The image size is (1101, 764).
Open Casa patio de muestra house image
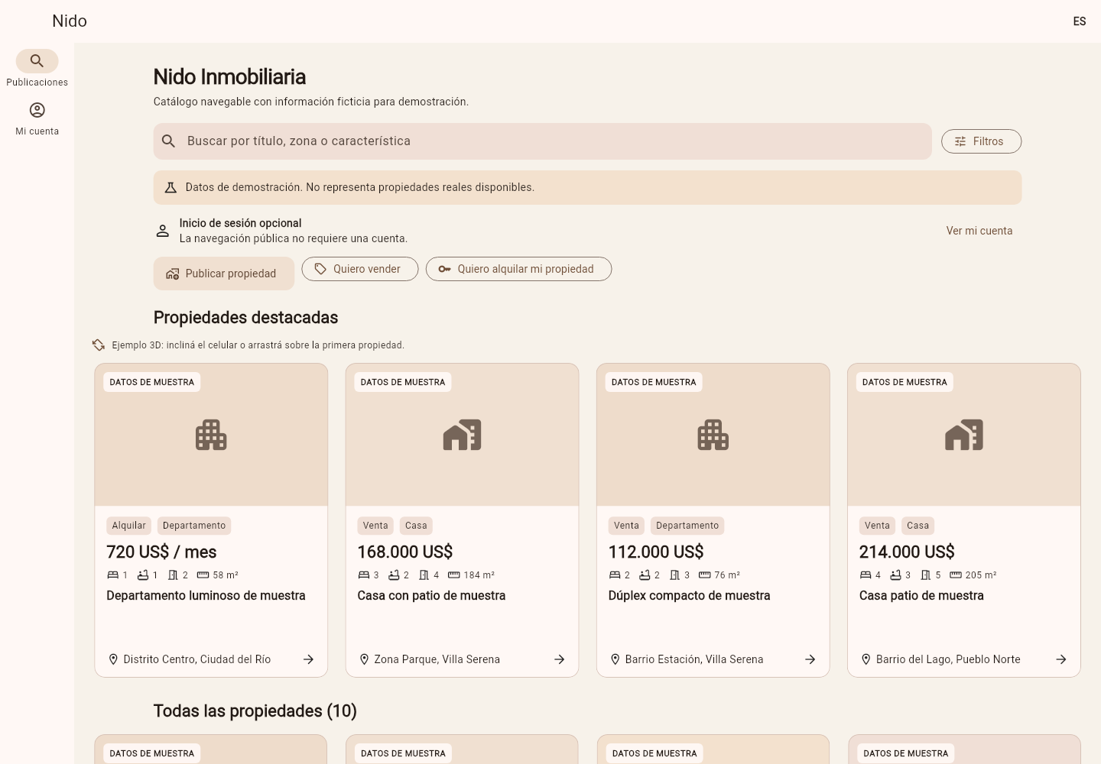(x=963, y=435)
